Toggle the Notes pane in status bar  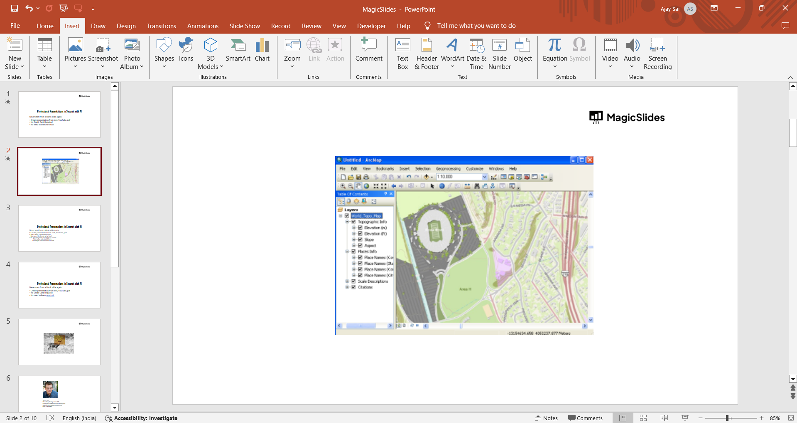coord(546,418)
